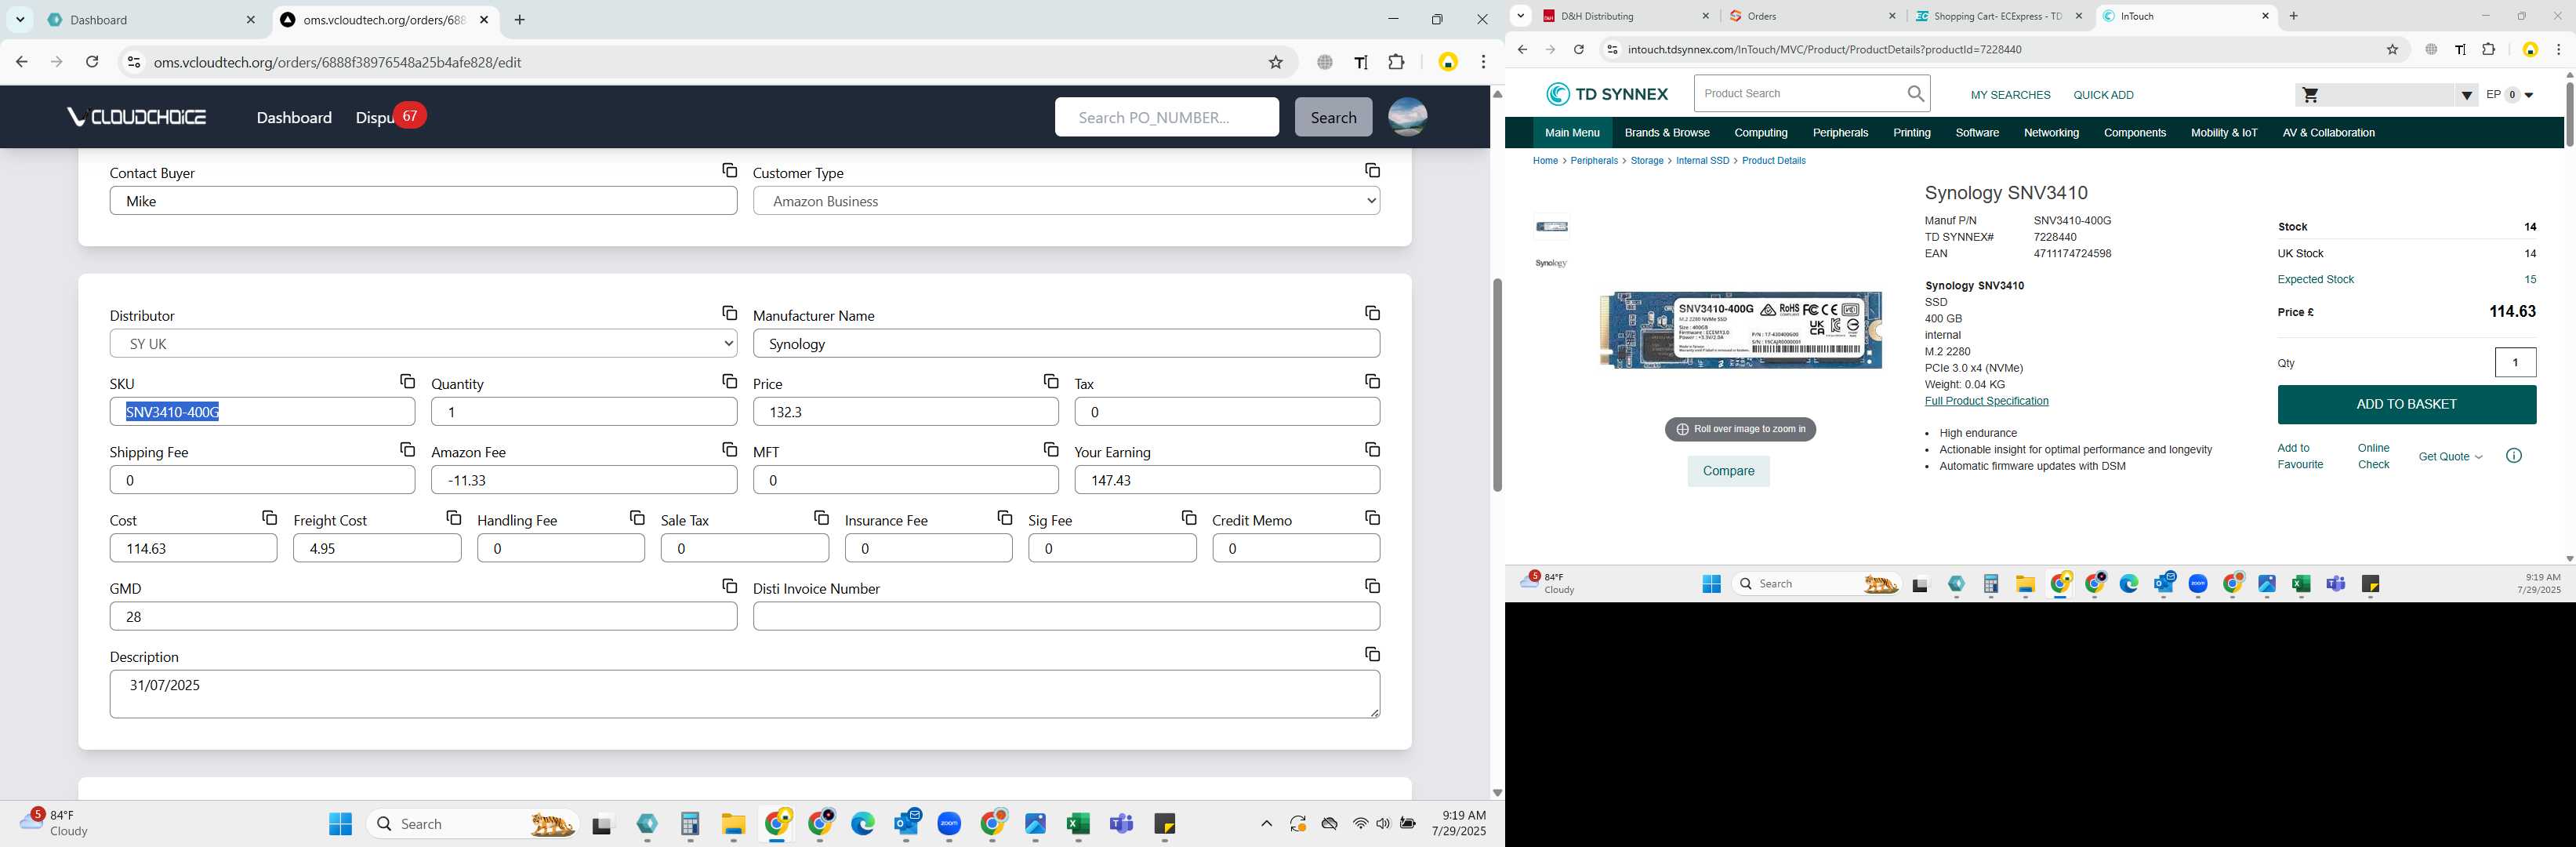Expand the EP account dropdown
The image size is (2576, 847).
(x=2529, y=96)
